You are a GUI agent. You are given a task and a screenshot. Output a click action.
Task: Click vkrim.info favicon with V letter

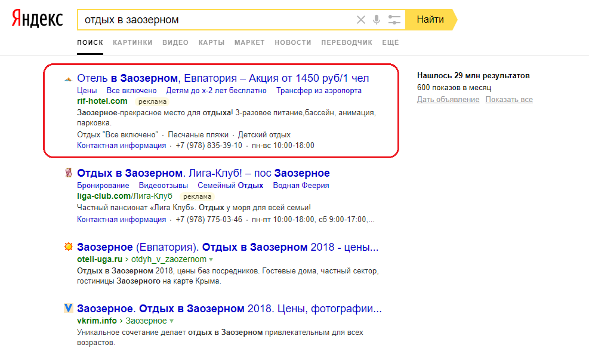69,309
